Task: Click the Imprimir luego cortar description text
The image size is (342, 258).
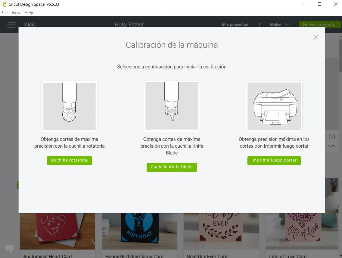Action: pyautogui.click(x=274, y=142)
